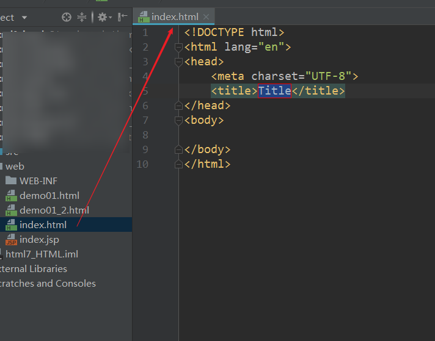Click the meta tag on line 4
Screen dimensions: 435x341
click(285, 76)
